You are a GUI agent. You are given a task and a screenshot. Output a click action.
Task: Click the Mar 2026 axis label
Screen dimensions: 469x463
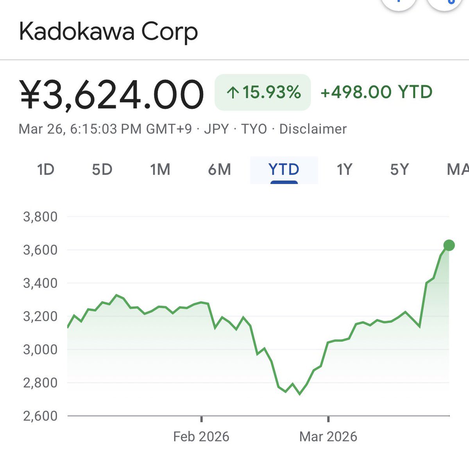point(328,436)
